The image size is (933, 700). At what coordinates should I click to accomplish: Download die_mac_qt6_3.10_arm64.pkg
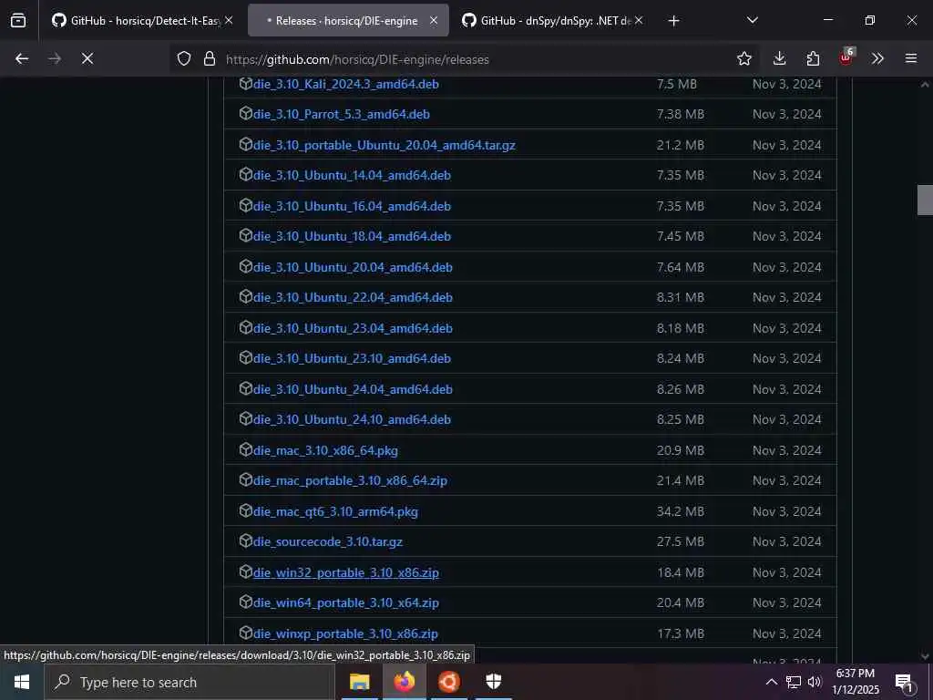coord(335,512)
